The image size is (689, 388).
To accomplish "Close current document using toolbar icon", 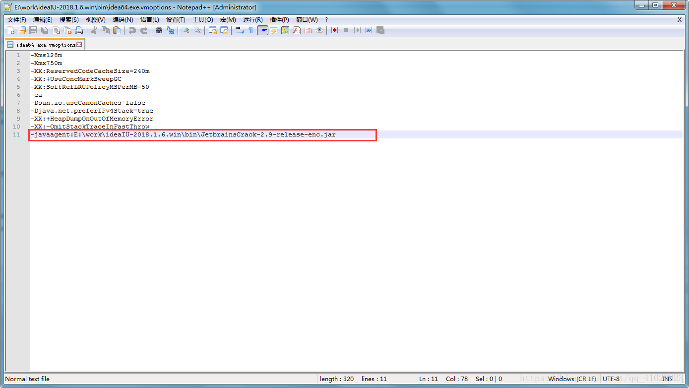I will (57, 30).
